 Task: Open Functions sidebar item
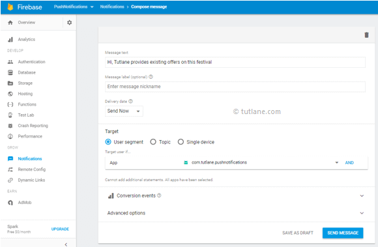27,104
